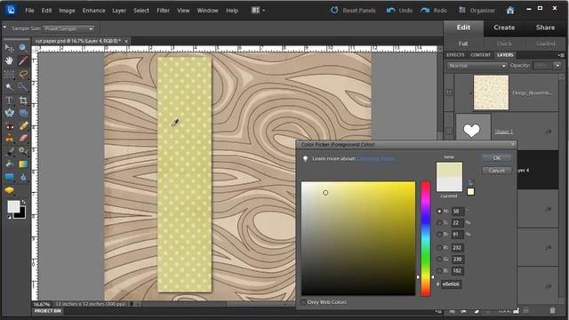Select the Red Eye Removal tool
The width and height of the screenshot is (569, 320).
click(9, 126)
